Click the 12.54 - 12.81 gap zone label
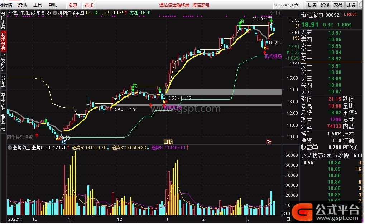This screenshot has width=365, height=224. point(125,110)
